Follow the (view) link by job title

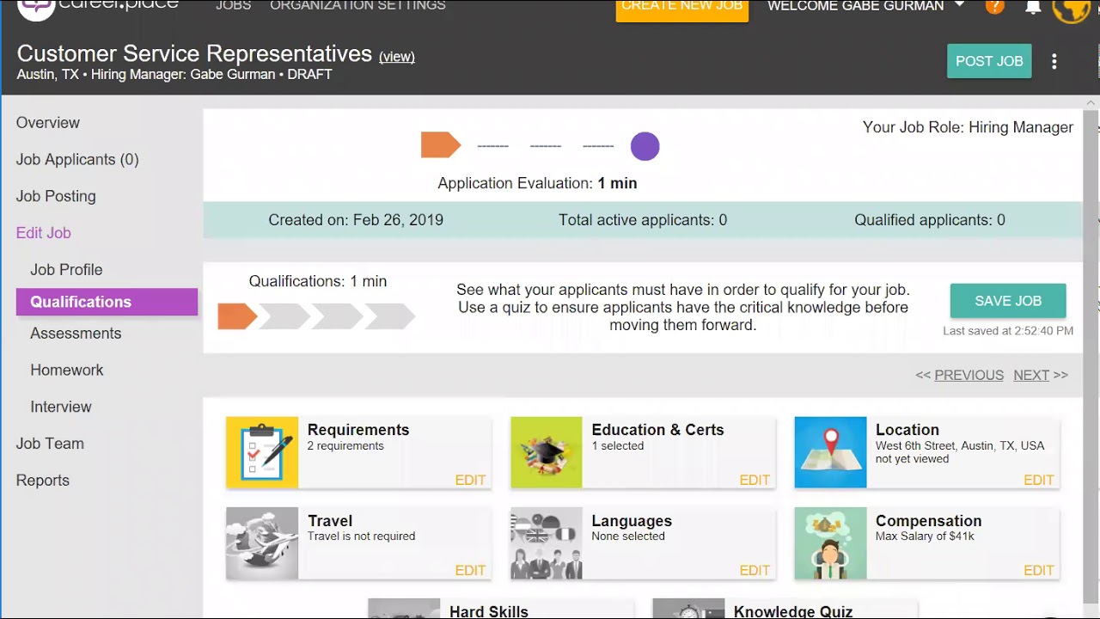[x=397, y=57]
